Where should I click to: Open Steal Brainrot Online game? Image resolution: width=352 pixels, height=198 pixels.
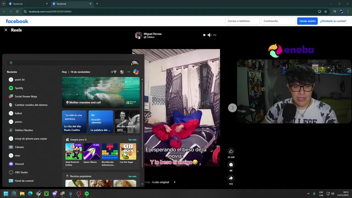click(x=73, y=155)
